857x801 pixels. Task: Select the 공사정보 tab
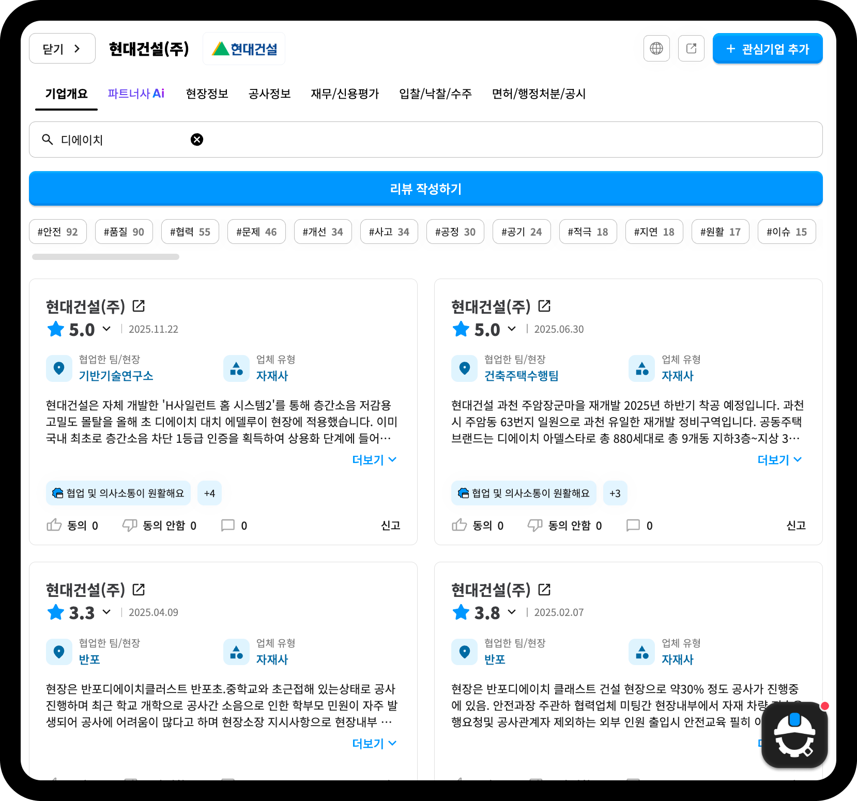click(270, 94)
